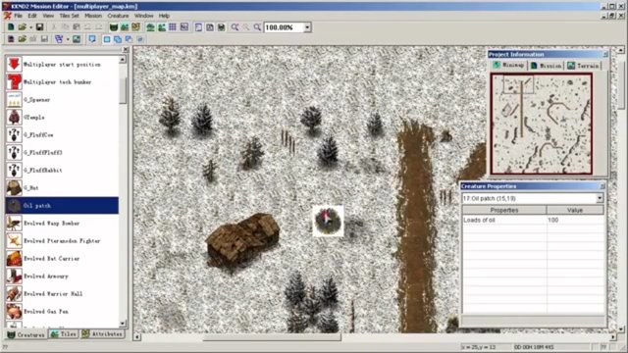Image resolution: width=628 pixels, height=353 pixels.
Task: Click the 'Loads of oil' property cell
Action: click(504, 220)
